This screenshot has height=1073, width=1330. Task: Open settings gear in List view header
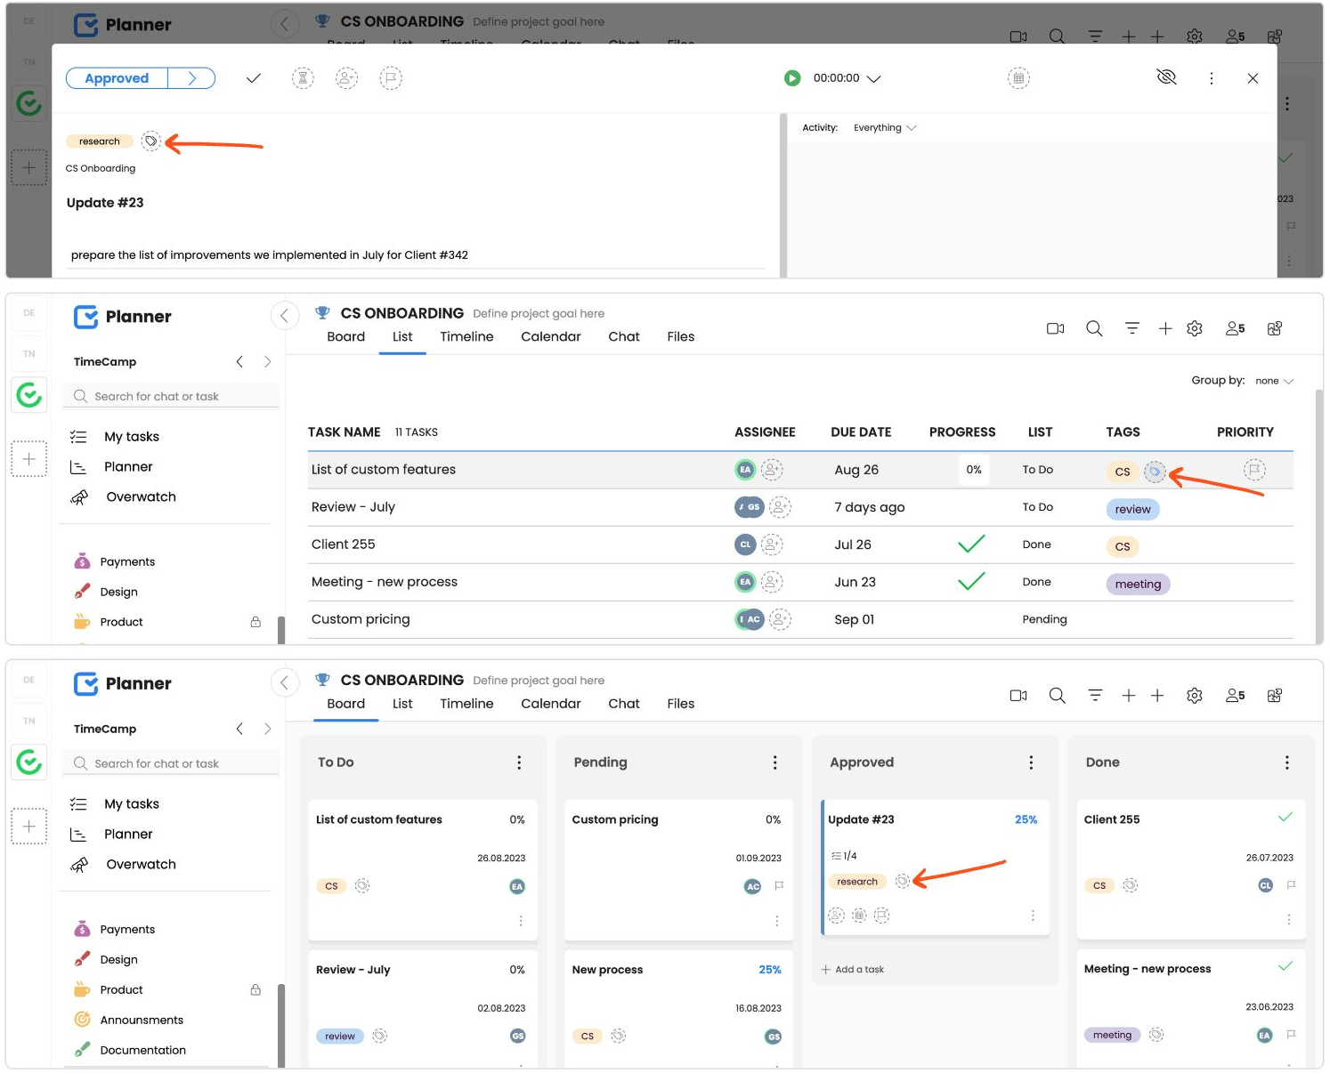point(1195,329)
